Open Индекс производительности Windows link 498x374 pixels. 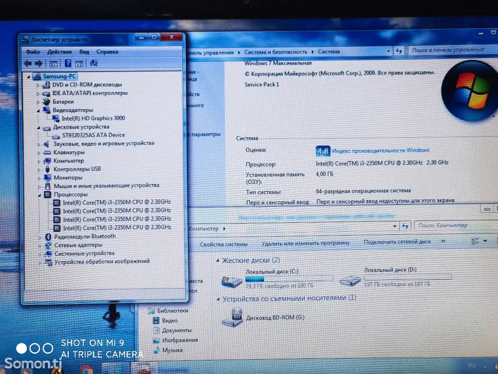(x=380, y=151)
